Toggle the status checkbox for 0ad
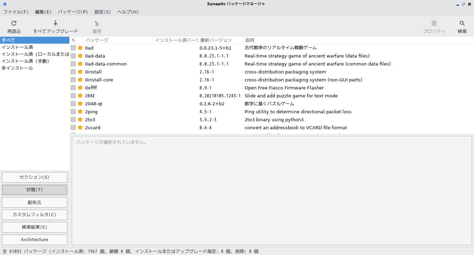The width and height of the screenshot is (474, 255). 73,48
